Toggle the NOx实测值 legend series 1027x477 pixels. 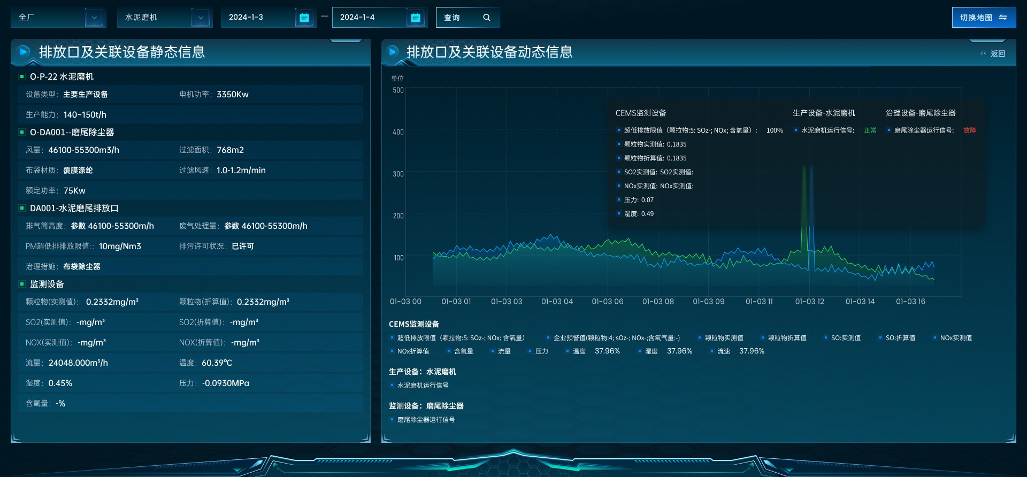(955, 338)
